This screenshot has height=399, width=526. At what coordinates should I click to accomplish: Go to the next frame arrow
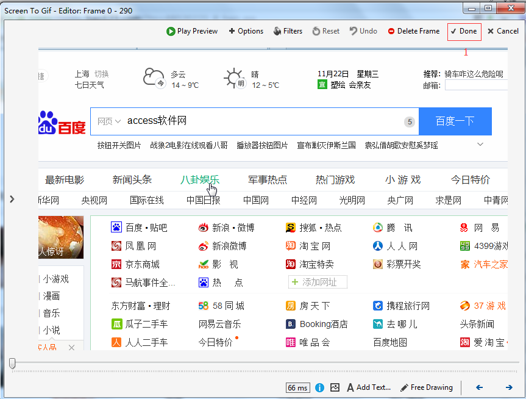coord(509,387)
